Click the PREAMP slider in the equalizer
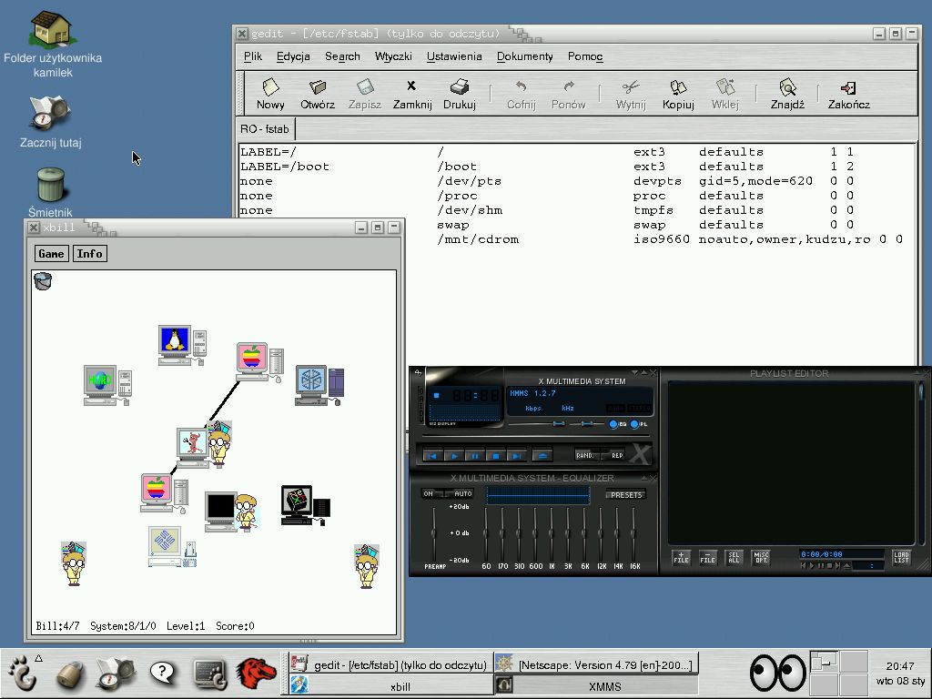The width and height of the screenshot is (932, 699). click(x=435, y=534)
